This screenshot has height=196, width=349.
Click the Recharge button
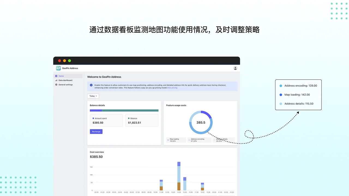click(x=96, y=131)
